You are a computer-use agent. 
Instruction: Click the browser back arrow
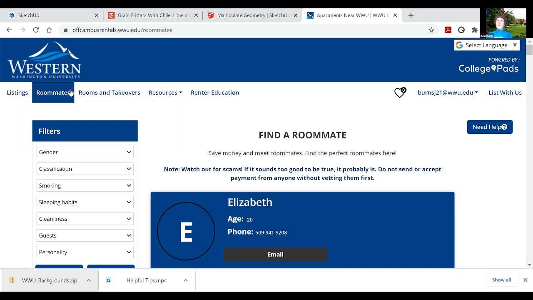9,30
